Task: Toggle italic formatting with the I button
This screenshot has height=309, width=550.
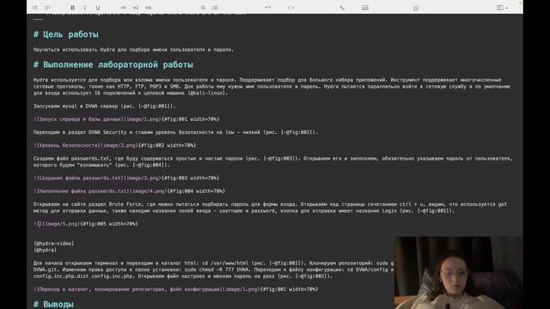Action: tap(85, 8)
